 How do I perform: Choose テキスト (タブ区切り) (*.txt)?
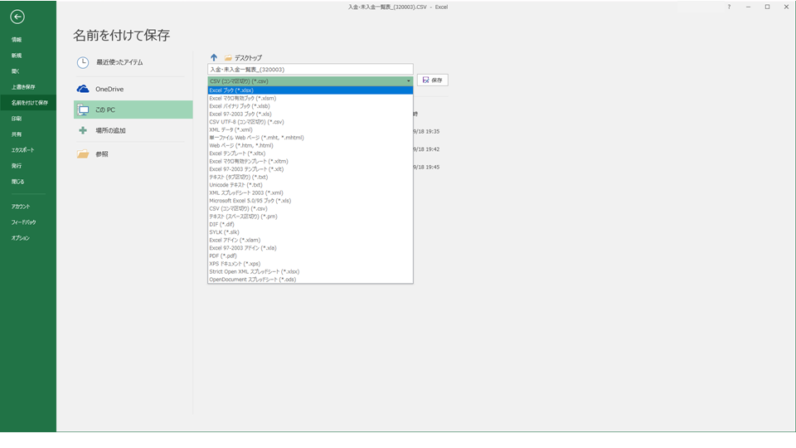pyautogui.click(x=310, y=178)
